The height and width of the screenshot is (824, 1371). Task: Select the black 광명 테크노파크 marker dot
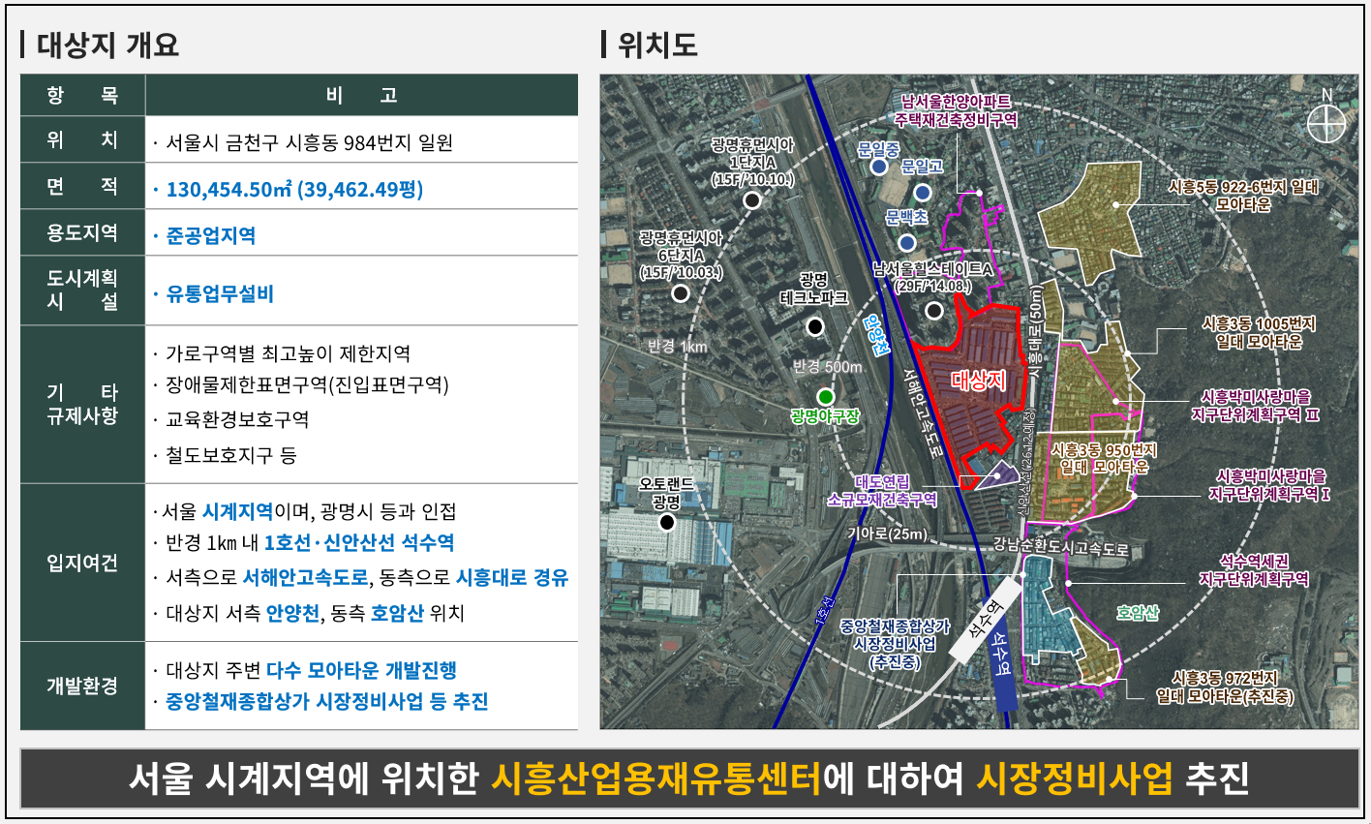click(815, 326)
